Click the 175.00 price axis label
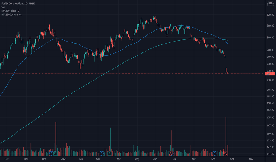 [270, 118]
